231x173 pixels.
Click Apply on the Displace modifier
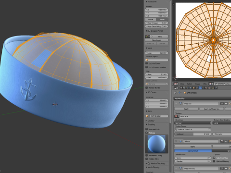pyautogui.click(x=186, y=109)
